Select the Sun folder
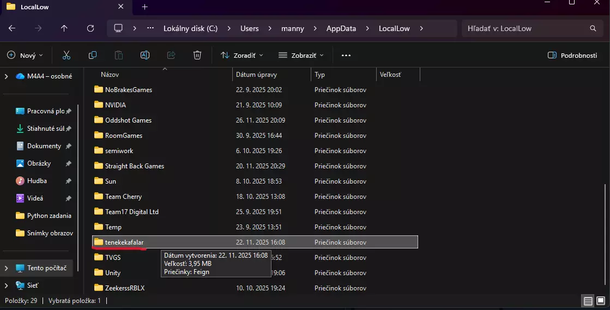The height and width of the screenshot is (310, 610). click(x=255, y=181)
